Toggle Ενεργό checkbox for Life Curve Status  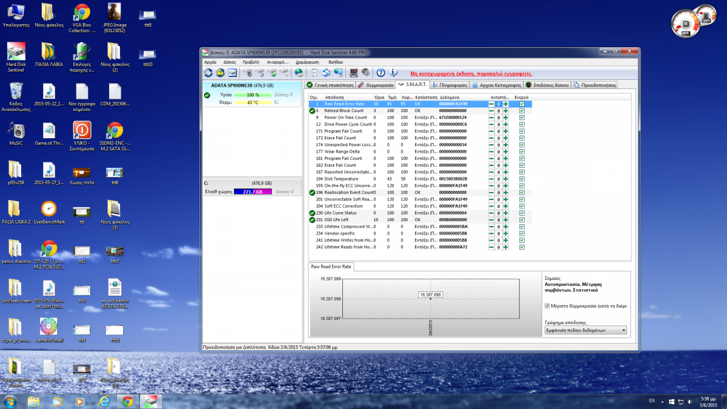(x=522, y=213)
